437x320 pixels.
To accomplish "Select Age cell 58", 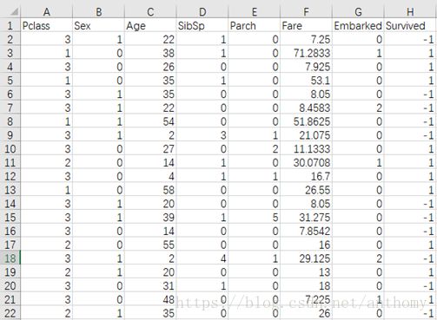I will tap(150, 190).
